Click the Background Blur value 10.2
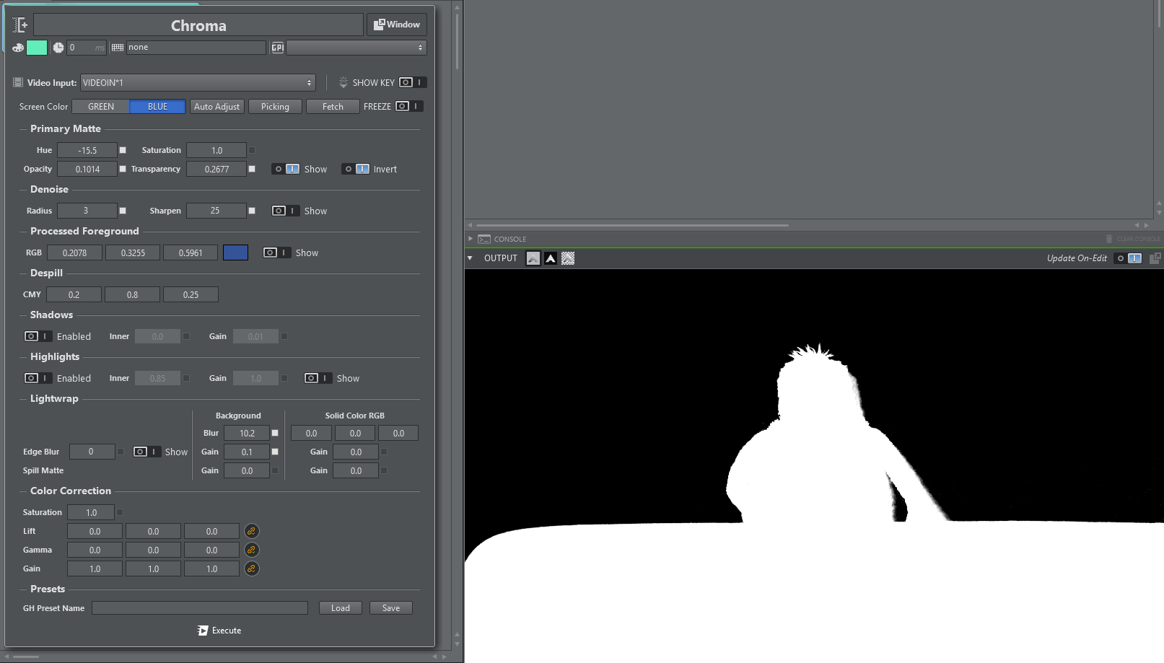Image resolution: width=1164 pixels, height=663 pixels. pos(247,433)
